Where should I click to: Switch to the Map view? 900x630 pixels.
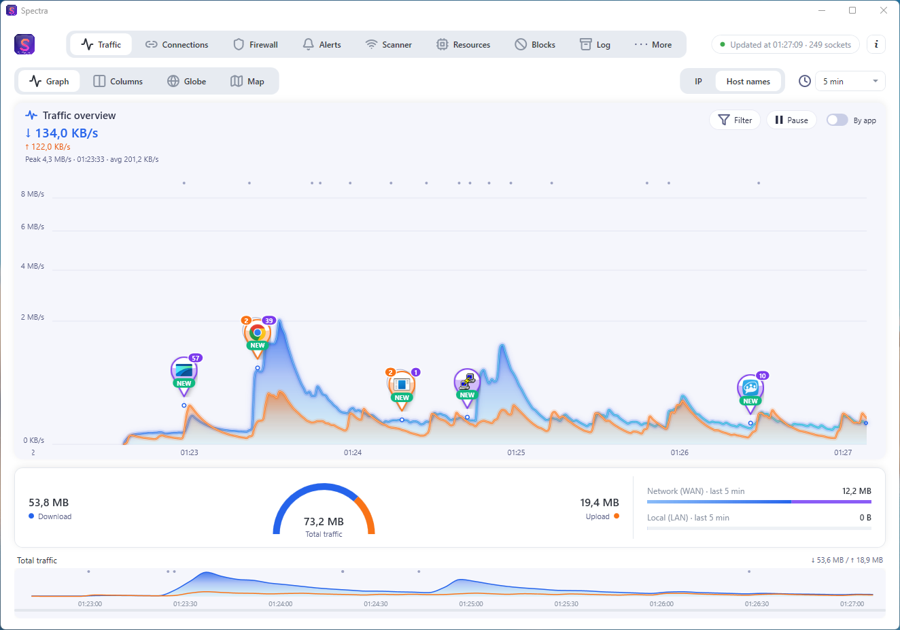coord(247,81)
